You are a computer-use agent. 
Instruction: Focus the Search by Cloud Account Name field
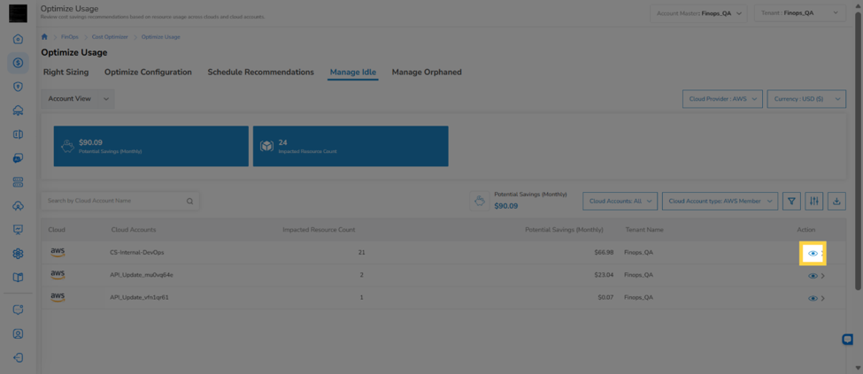click(x=120, y=202)
